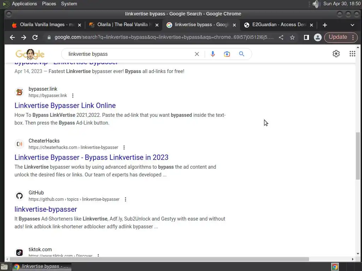Share this page from the address bar

(x=281, y=37)
